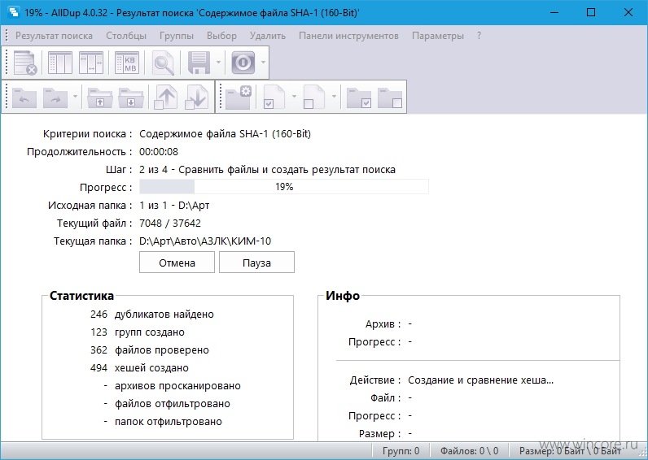Open dropdown beside page with checked box
This screenshot has width=648, height=460.
point(294,98)
